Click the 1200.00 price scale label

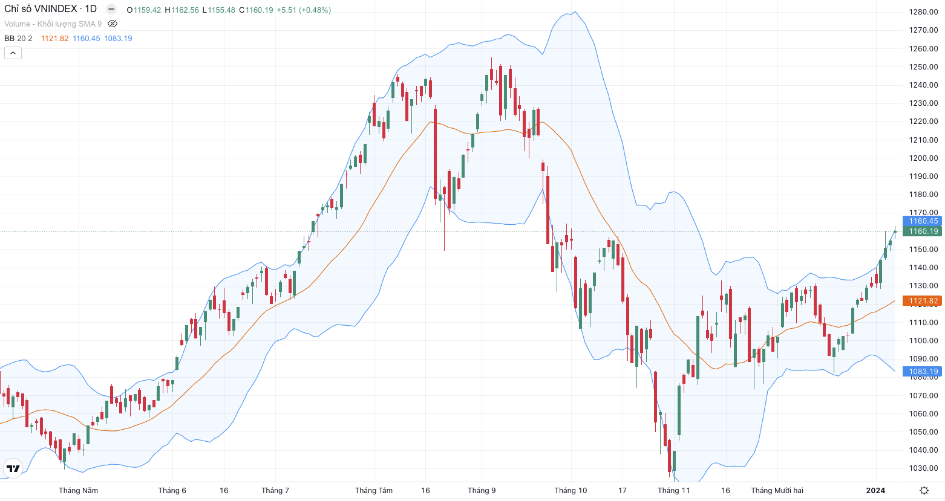point(923,158)
